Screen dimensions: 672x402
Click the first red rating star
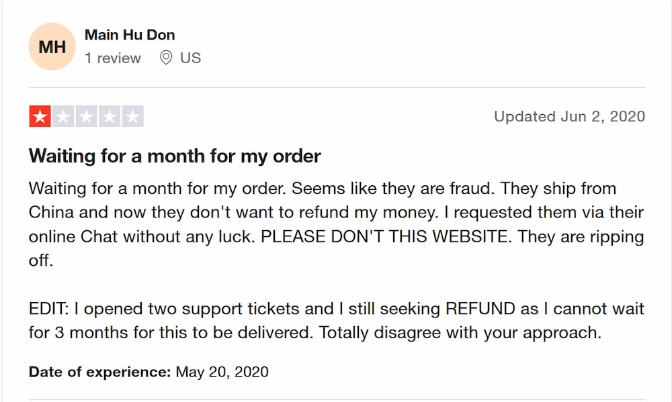tap(40, 117)
